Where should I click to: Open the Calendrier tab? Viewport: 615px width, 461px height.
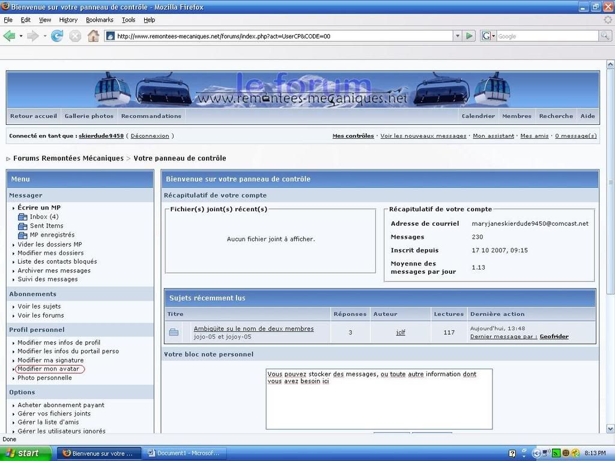[x=478, y=116]
